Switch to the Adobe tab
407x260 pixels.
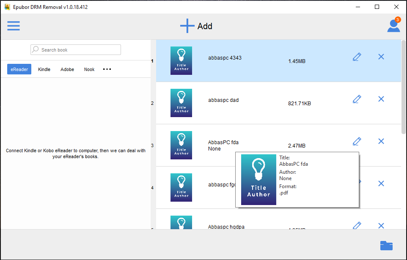coord(67,69)
